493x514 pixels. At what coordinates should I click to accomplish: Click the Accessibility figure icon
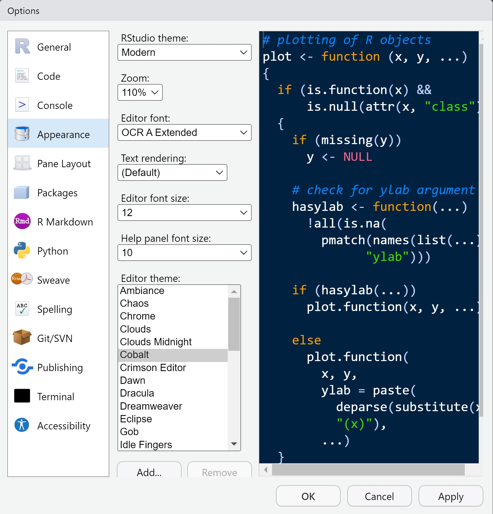(22, 425)
